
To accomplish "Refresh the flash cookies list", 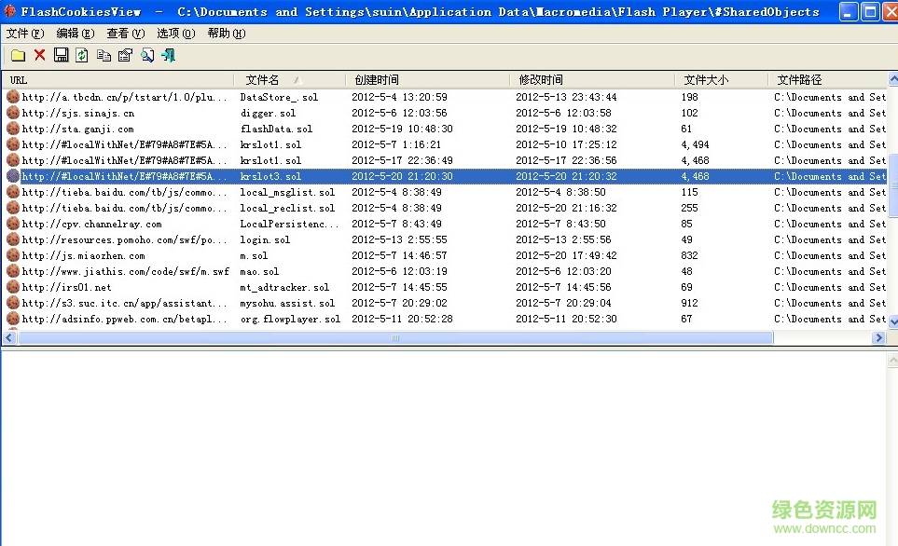I will (82, 55).
